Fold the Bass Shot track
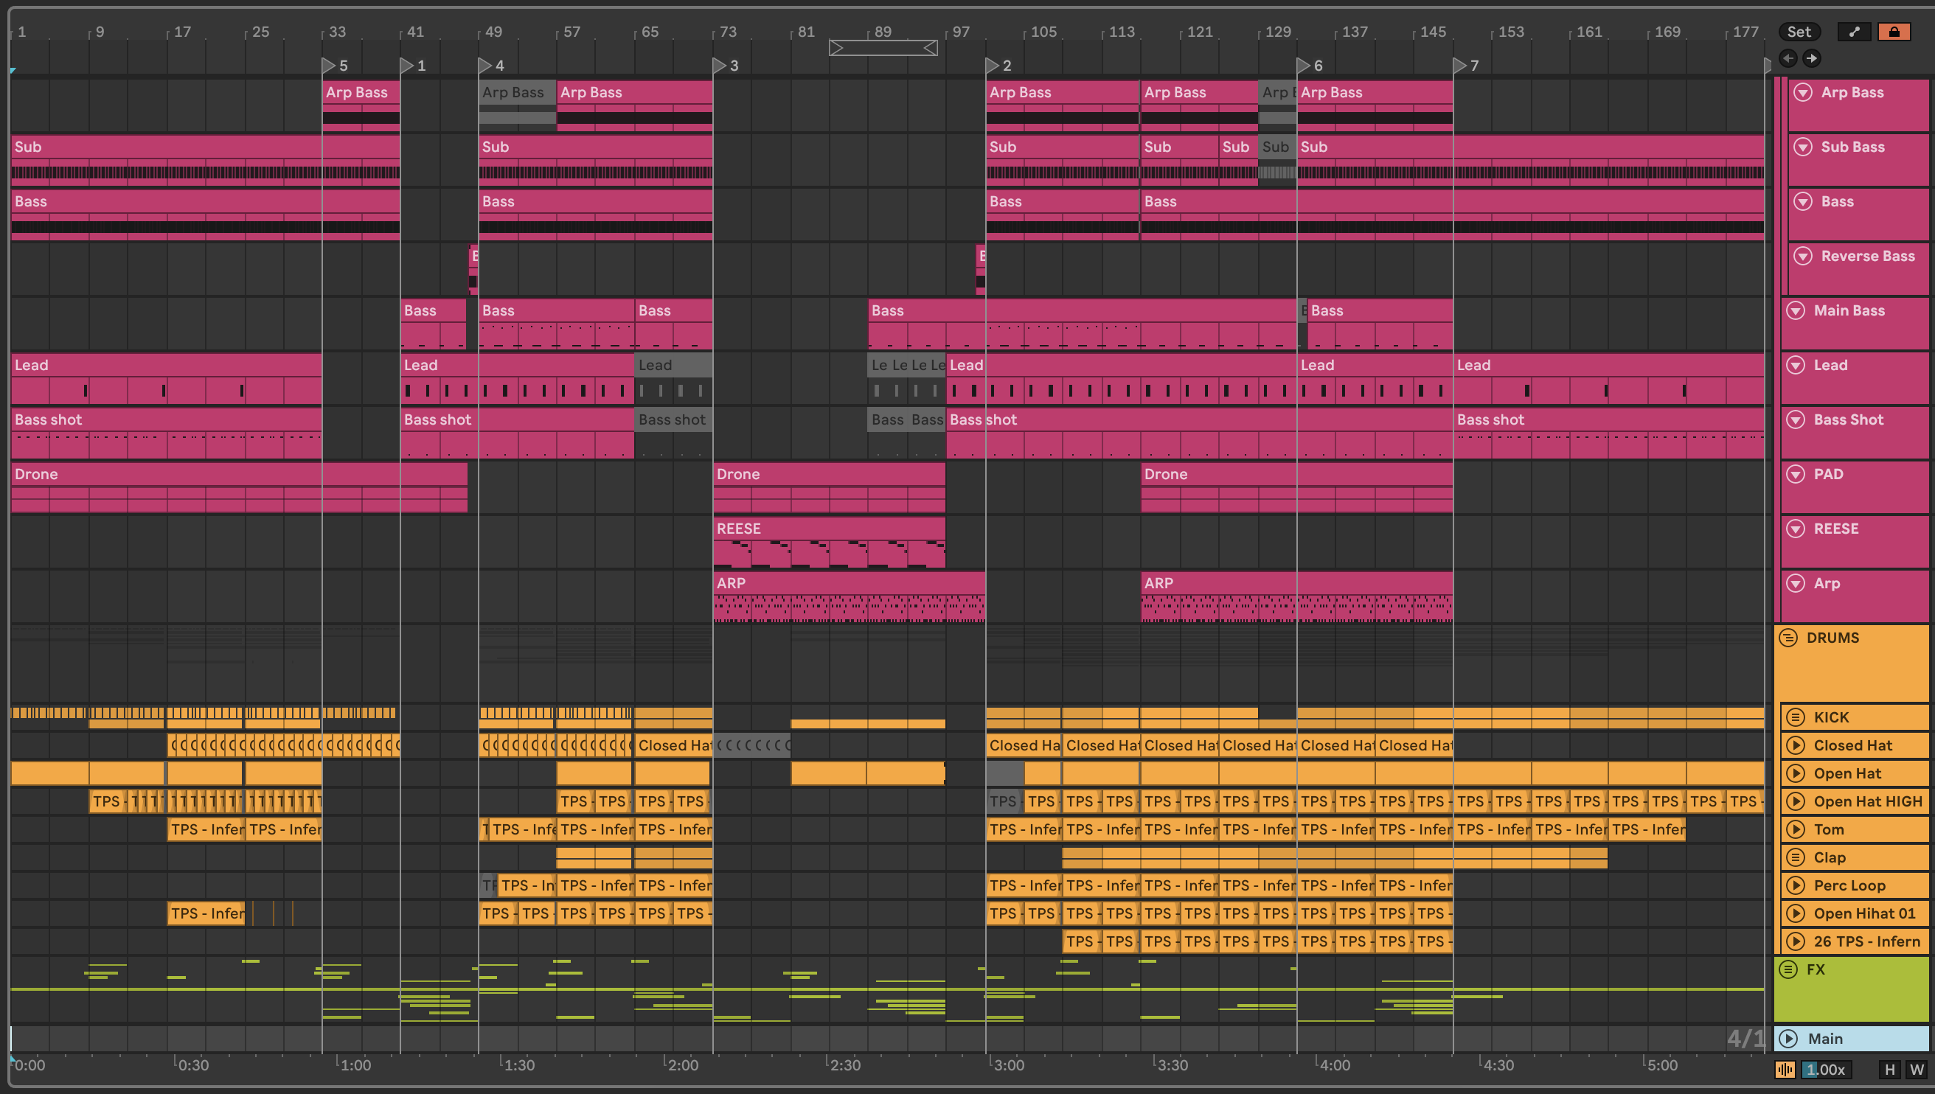The width and height of the screenshot is (1935, 1094). (x=1795, y=419)
